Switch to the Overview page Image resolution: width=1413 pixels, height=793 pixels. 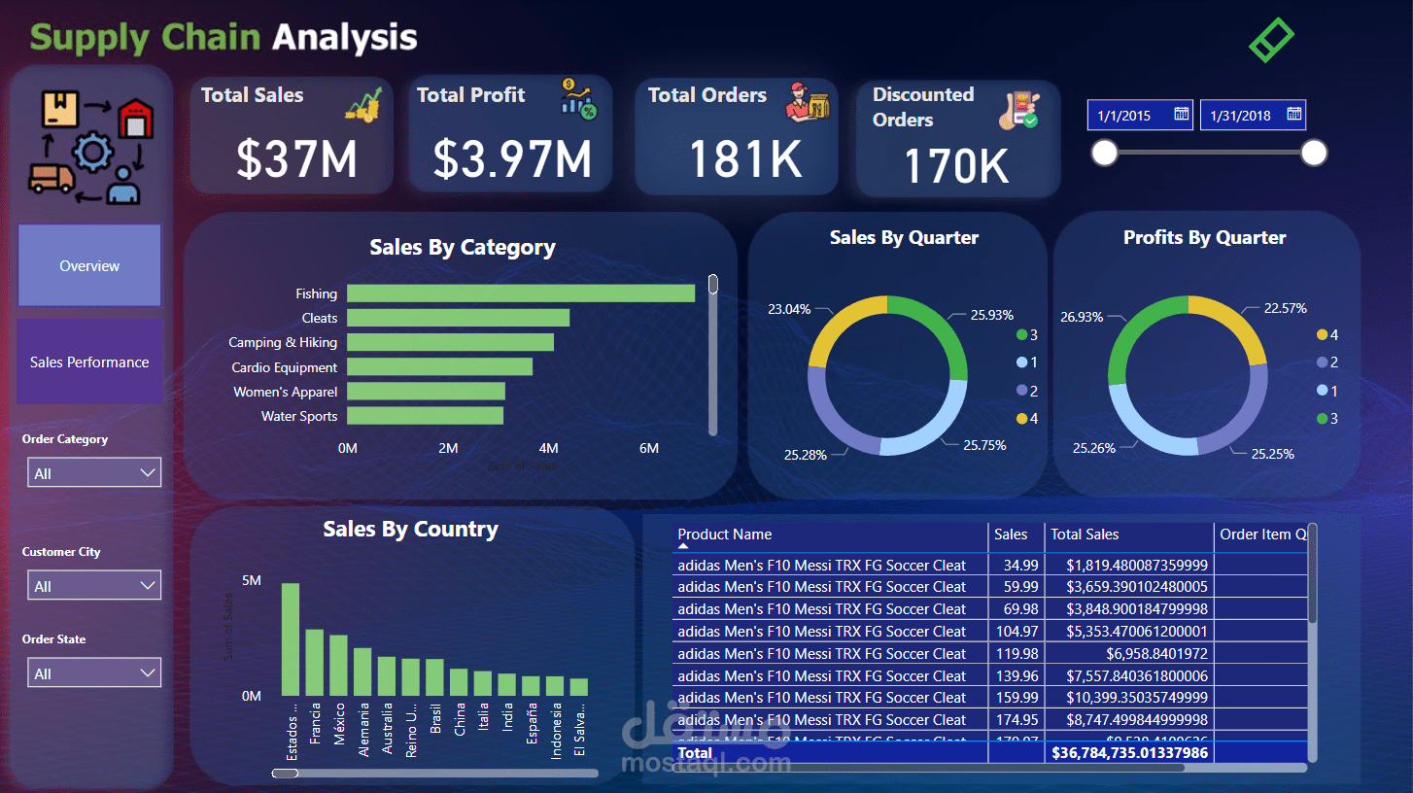[x=88, y=265]
